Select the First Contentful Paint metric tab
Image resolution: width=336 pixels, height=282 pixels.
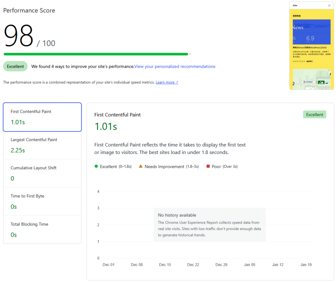(42, 117)
